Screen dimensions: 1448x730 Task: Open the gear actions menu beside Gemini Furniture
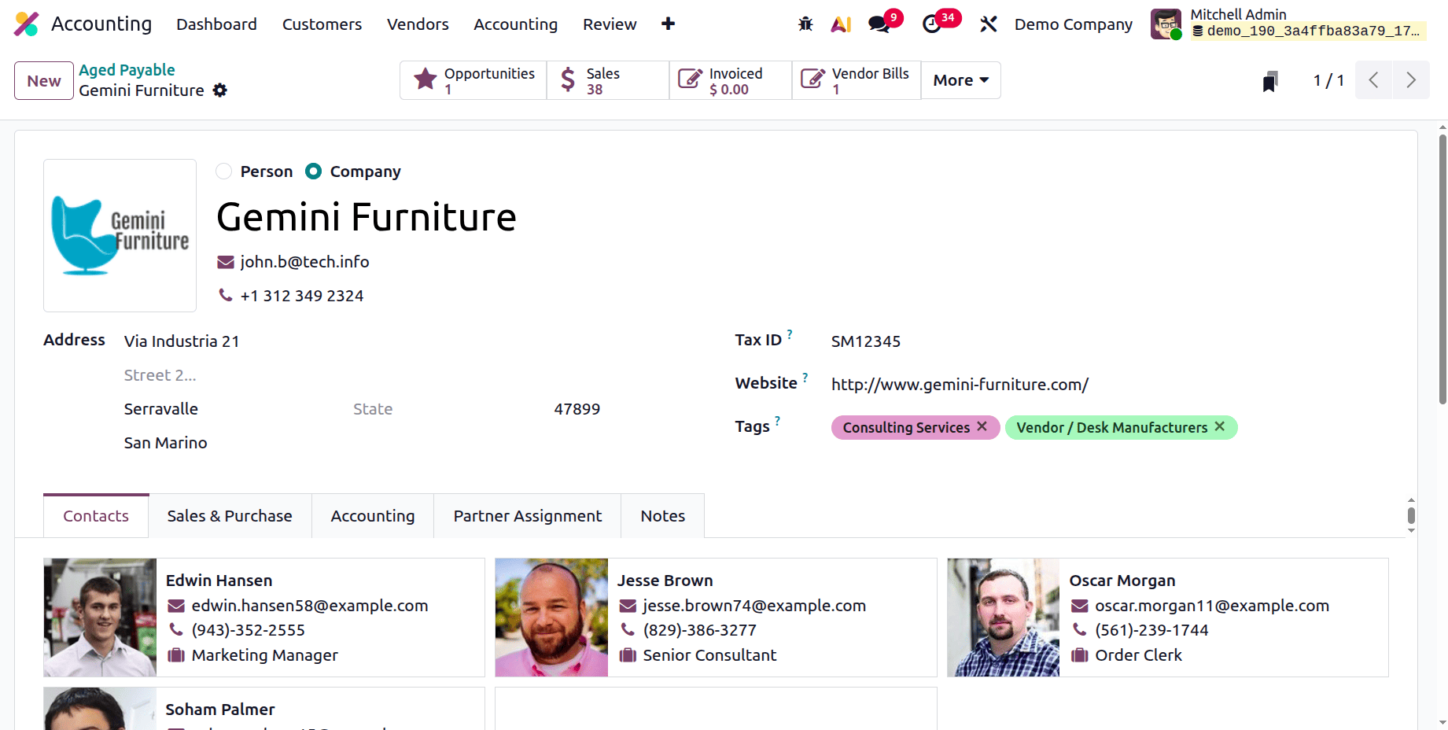pyautogui.click(x=220, y=90)
